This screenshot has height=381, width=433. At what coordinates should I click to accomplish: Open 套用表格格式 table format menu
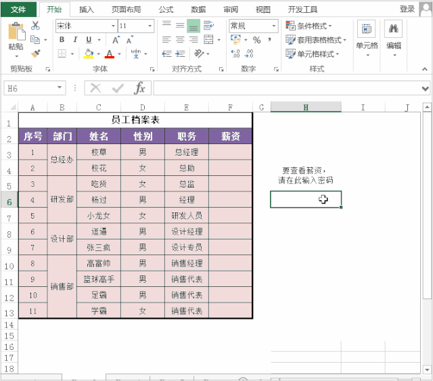click(316, 40)
